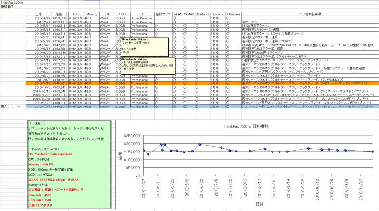Select the price cell '¥133,197'
The image size is (379, 211).
tap(59, 22)
